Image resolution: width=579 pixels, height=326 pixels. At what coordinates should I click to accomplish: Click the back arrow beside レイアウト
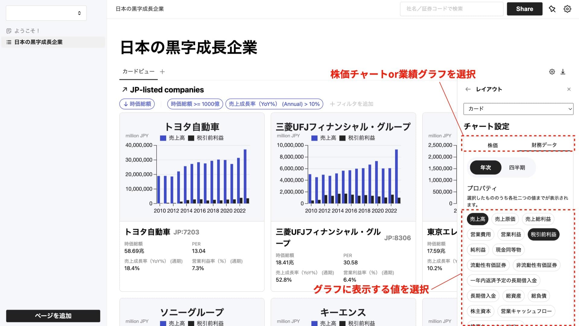[x=468, y=89]
